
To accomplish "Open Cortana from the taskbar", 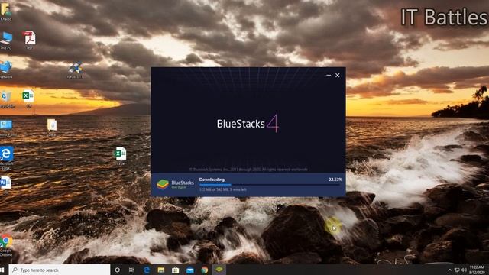I will pos(117,270).
